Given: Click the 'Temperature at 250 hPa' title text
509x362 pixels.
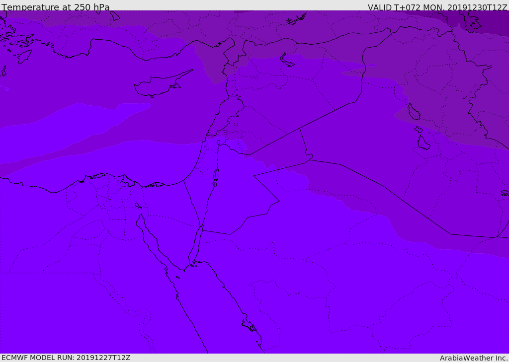Looking at the screenshot, I should pyautogui.click(x=56, y=7).
